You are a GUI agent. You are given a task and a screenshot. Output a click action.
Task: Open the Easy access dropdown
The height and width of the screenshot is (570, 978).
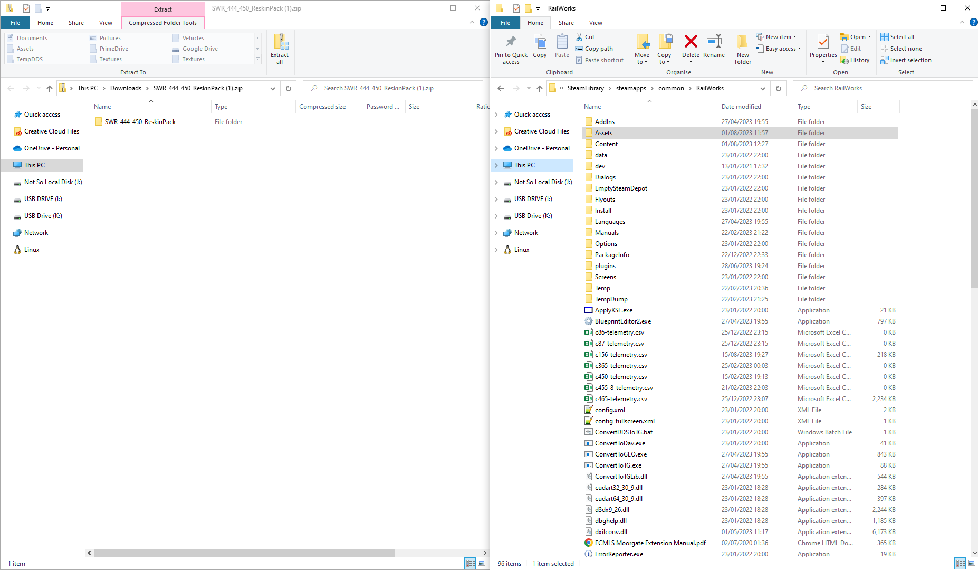[779, 49]
